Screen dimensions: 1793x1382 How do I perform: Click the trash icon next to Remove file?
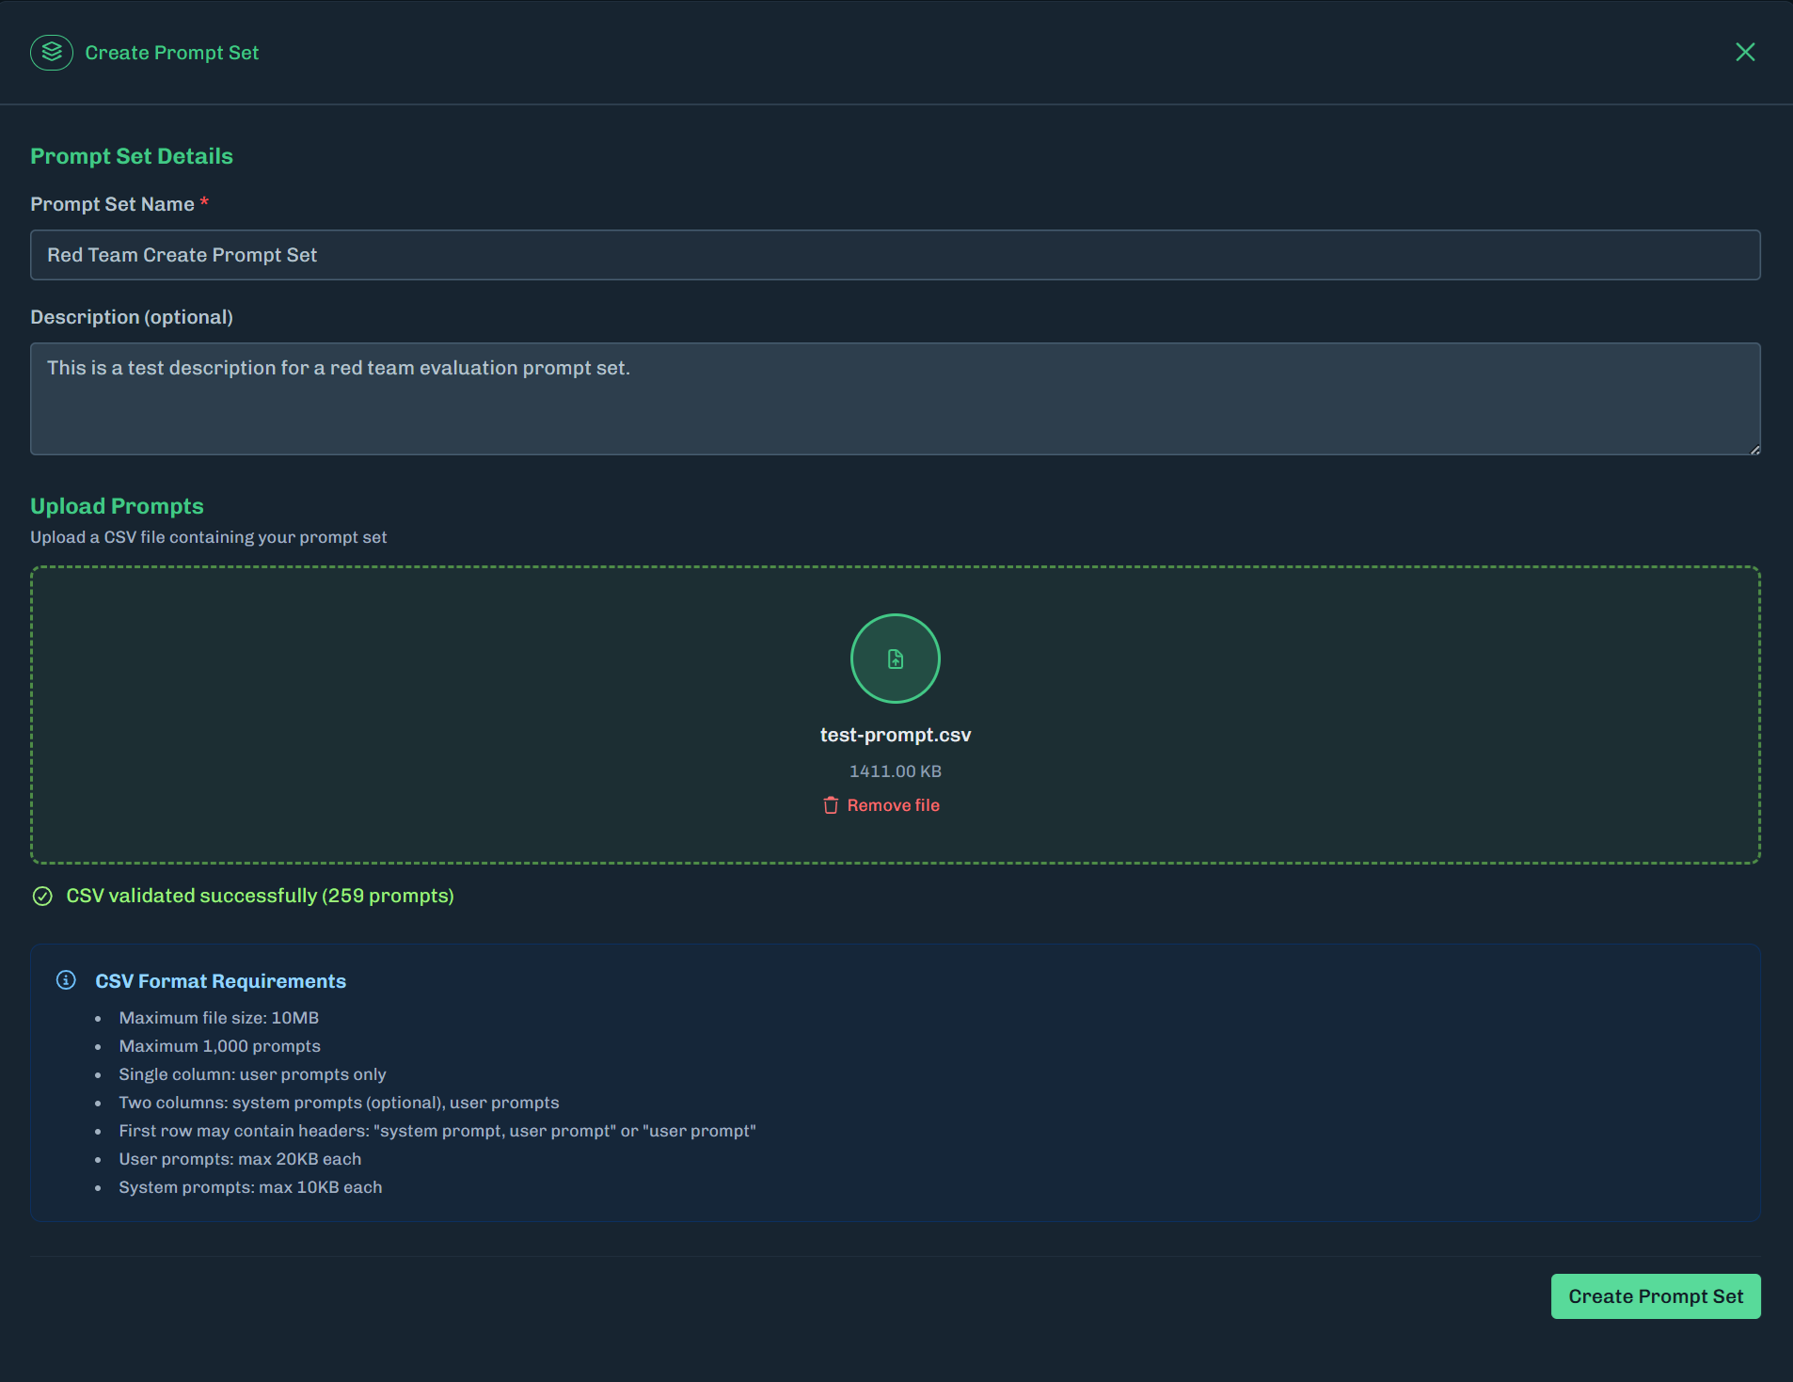(x=832, y=805)
